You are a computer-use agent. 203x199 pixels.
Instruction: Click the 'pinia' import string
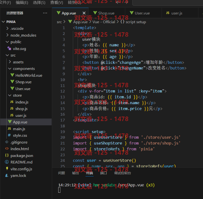tap(147, 149)
